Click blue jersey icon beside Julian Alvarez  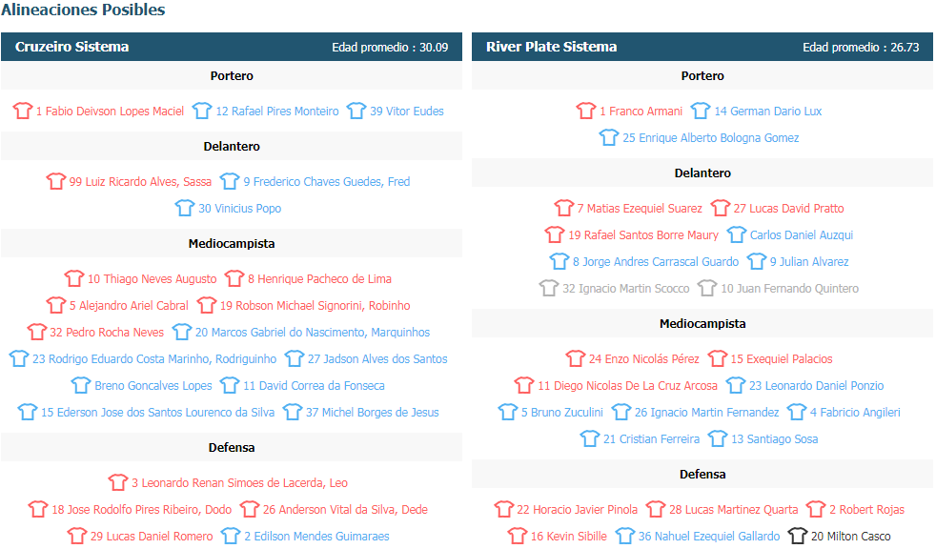(756, 261)
